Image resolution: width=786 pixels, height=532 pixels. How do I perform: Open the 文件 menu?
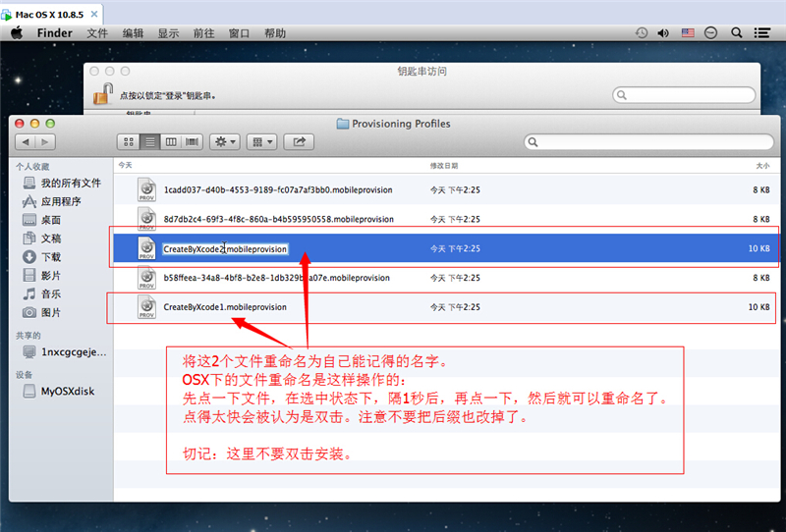click(x=97, y=33)
